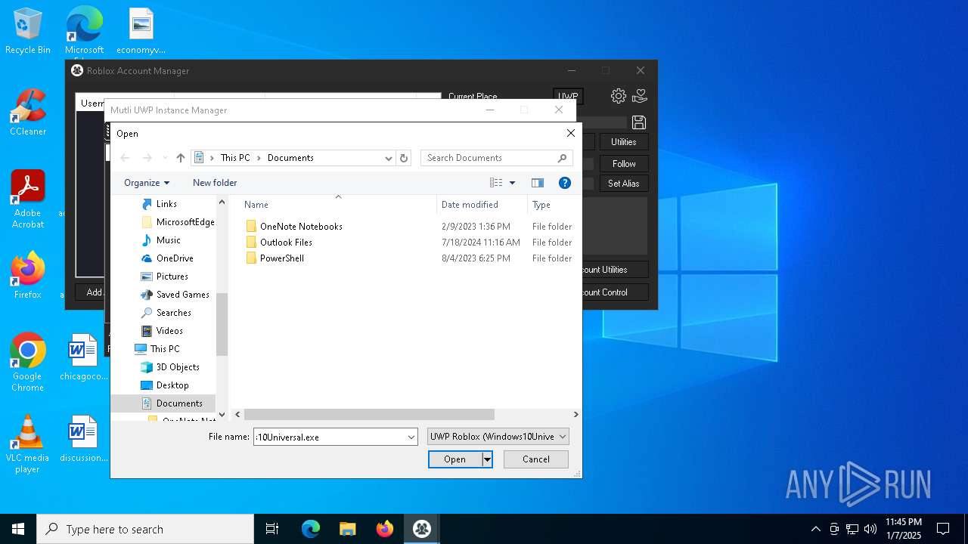Click Documents in the address breadcrumb
Image resolution: width=968 pixels, height=544 pixels.
[290, 158]
